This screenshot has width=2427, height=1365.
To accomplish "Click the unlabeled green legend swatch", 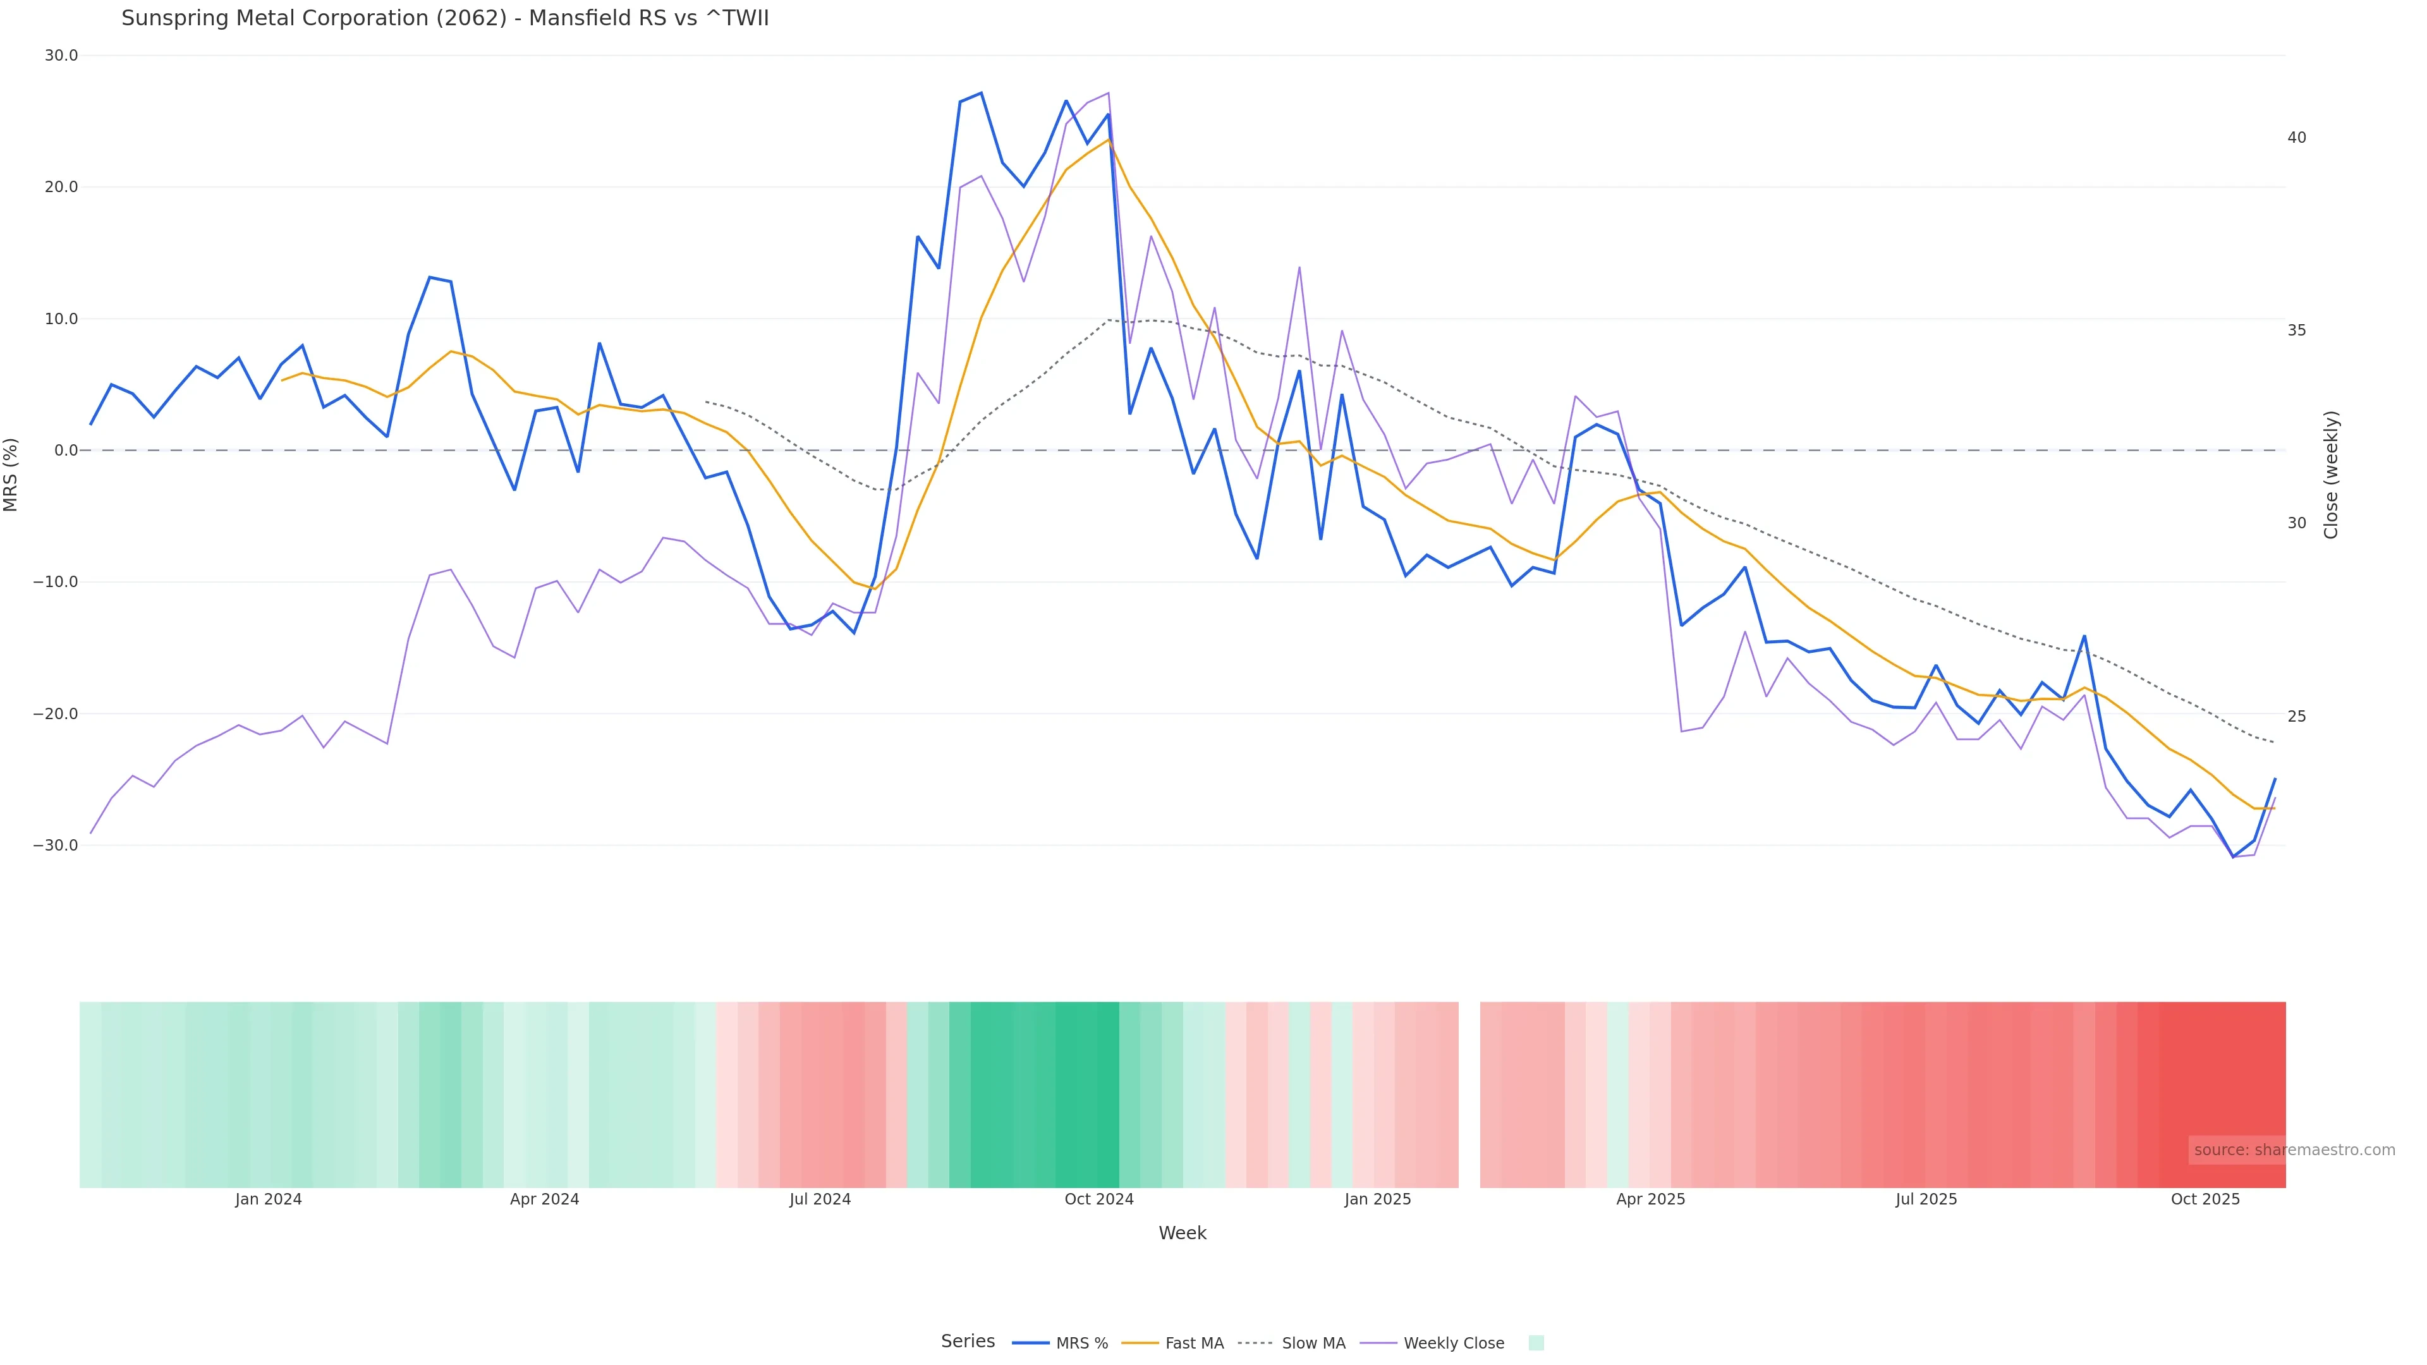I will [x=1536, y=1344].
